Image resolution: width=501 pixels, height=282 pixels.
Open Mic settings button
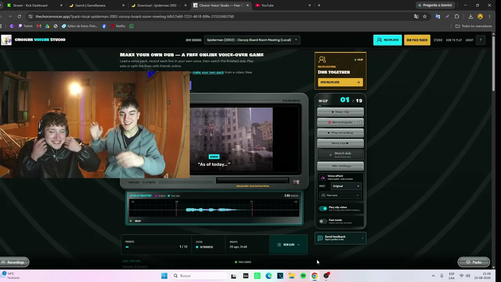pos(340,166)
